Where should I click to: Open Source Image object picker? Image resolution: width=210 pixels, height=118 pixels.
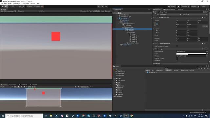point(207,52)
